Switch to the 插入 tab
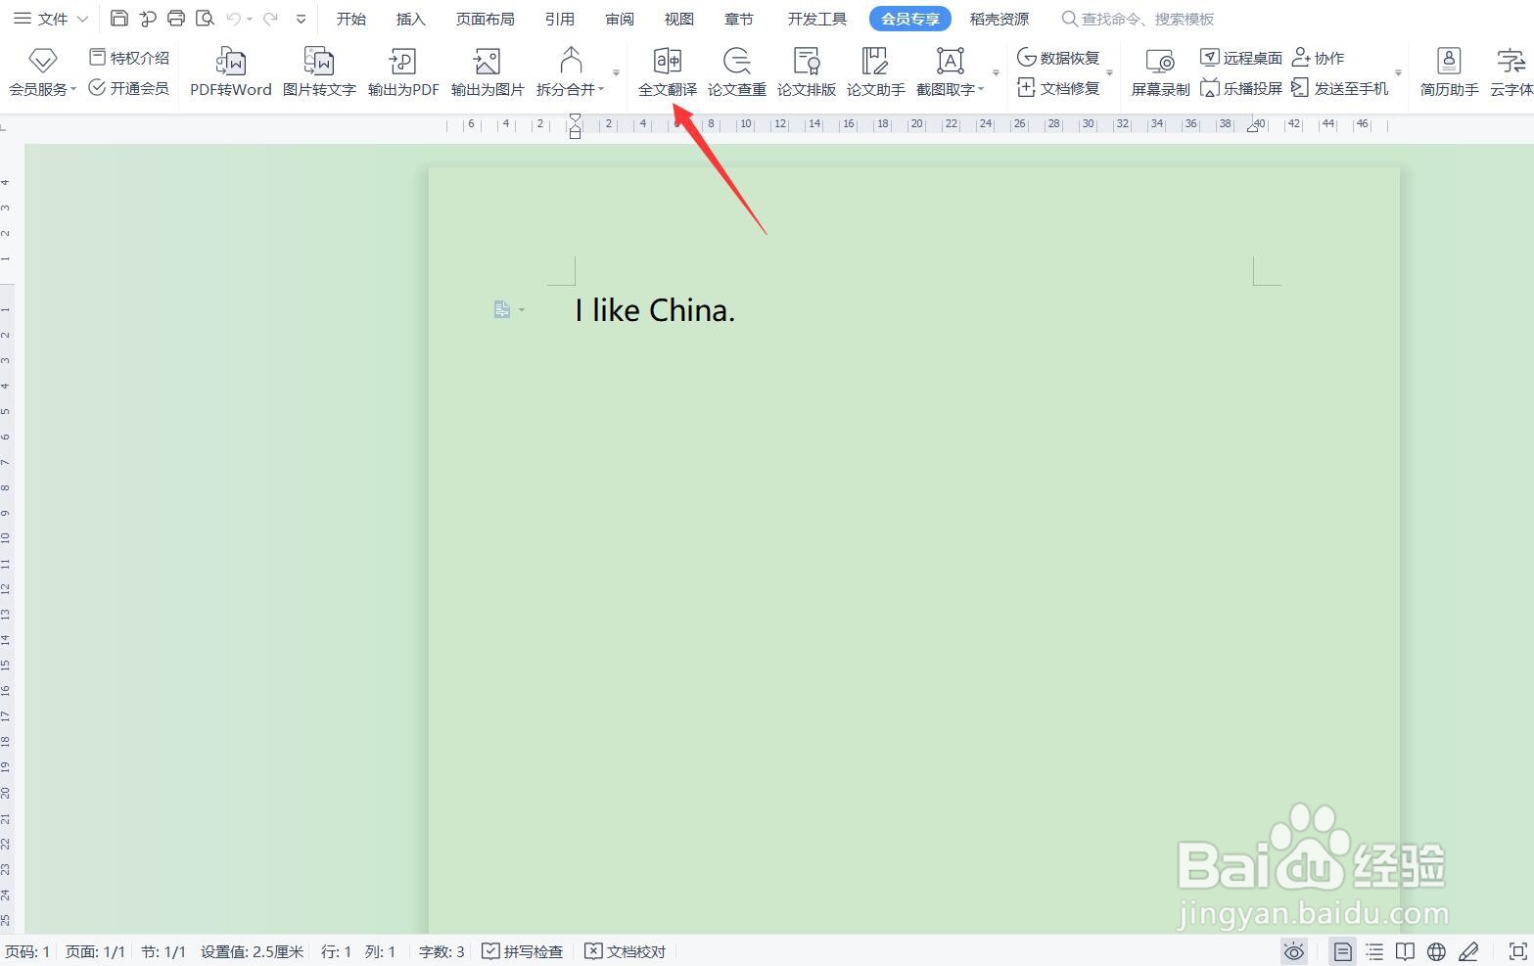The height and width of the screenshot is (966, 1534). point(411,19)
